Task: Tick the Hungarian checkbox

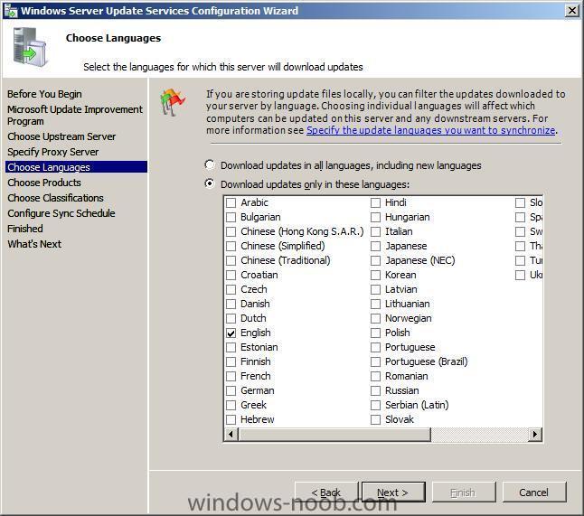Action: point(375,218)
